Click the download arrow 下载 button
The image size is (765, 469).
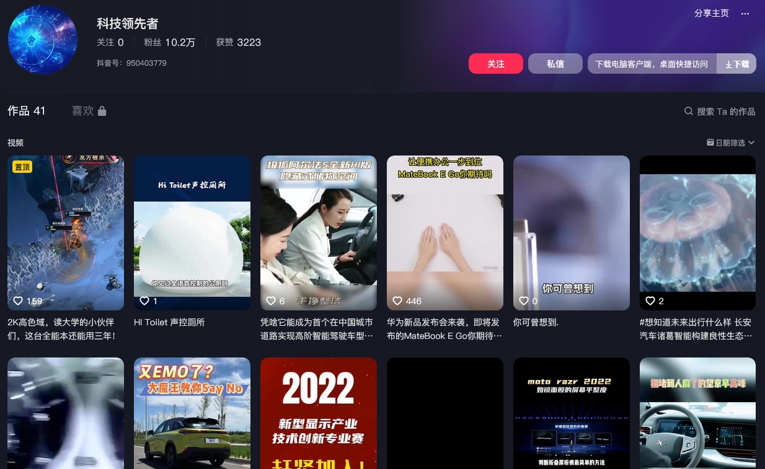pyautogui.click(x=737, y=64)
